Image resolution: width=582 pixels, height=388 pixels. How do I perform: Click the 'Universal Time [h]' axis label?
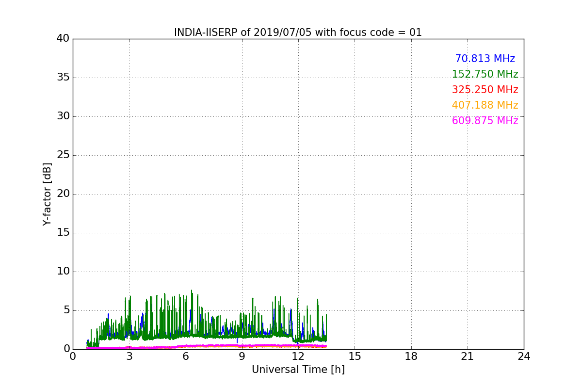point(298,370)
